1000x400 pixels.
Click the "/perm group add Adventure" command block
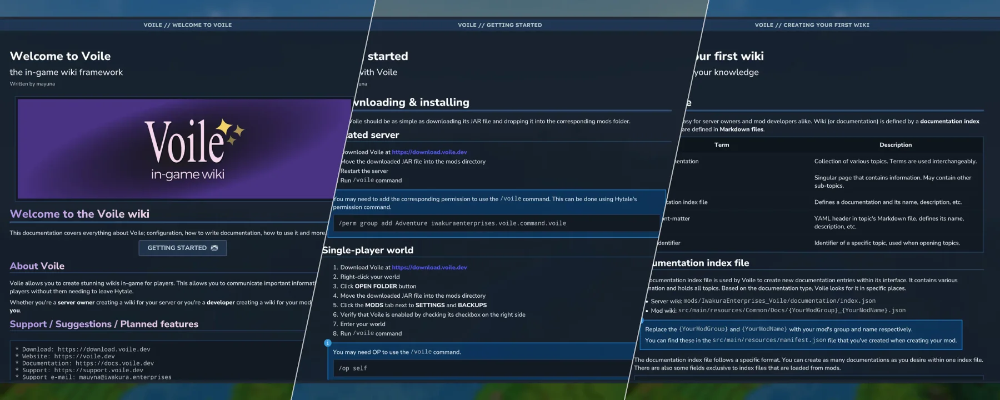pyautogui.click(x=496, y=223)
